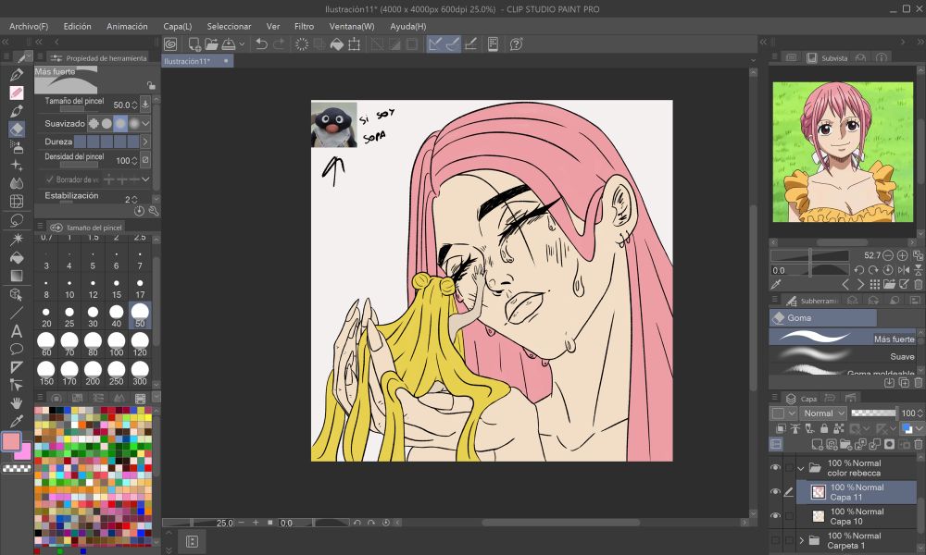Select the Balloon tool
This screenshot has width=926, height=555.
tap(17, 349)
